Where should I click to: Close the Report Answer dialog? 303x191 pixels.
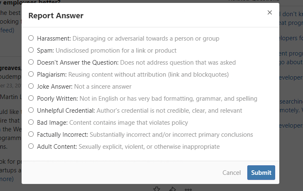pos(270,12)
